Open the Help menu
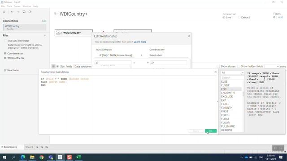 point(36,6)
